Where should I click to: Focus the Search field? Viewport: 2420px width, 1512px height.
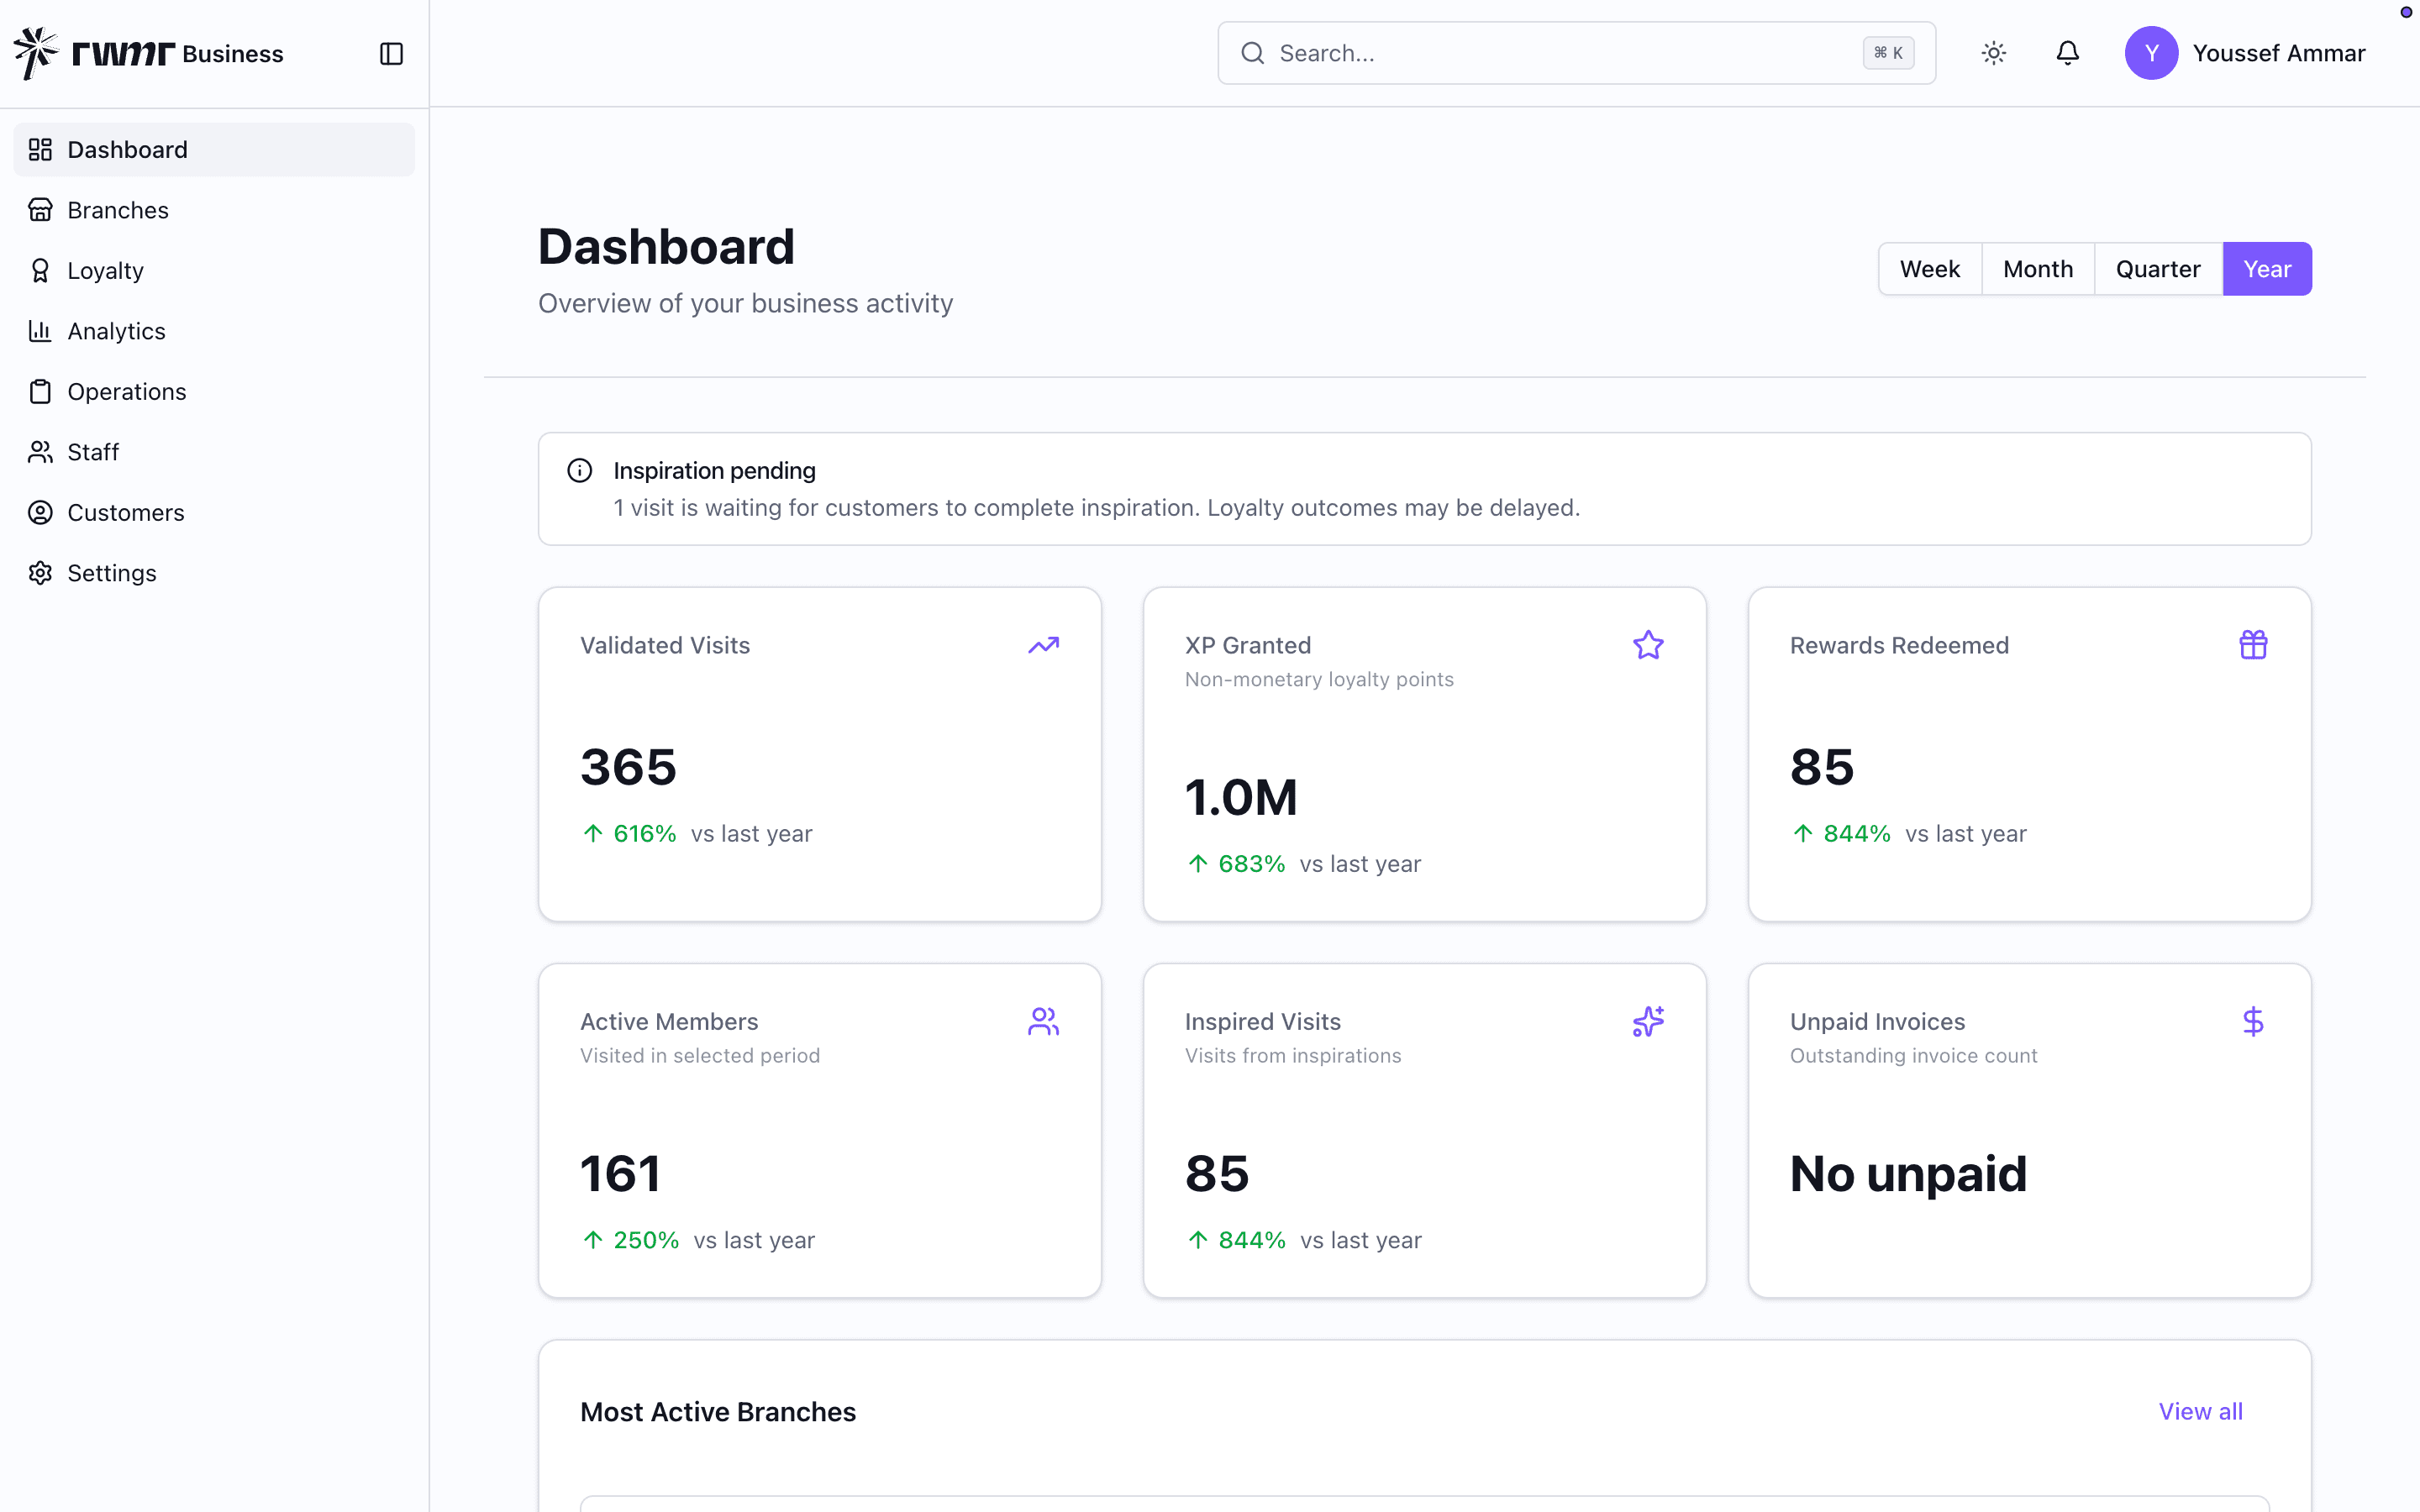click(x=1576, y=53)
